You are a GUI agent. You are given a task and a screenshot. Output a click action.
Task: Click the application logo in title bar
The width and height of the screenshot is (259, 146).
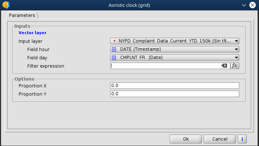coord(6,5)
